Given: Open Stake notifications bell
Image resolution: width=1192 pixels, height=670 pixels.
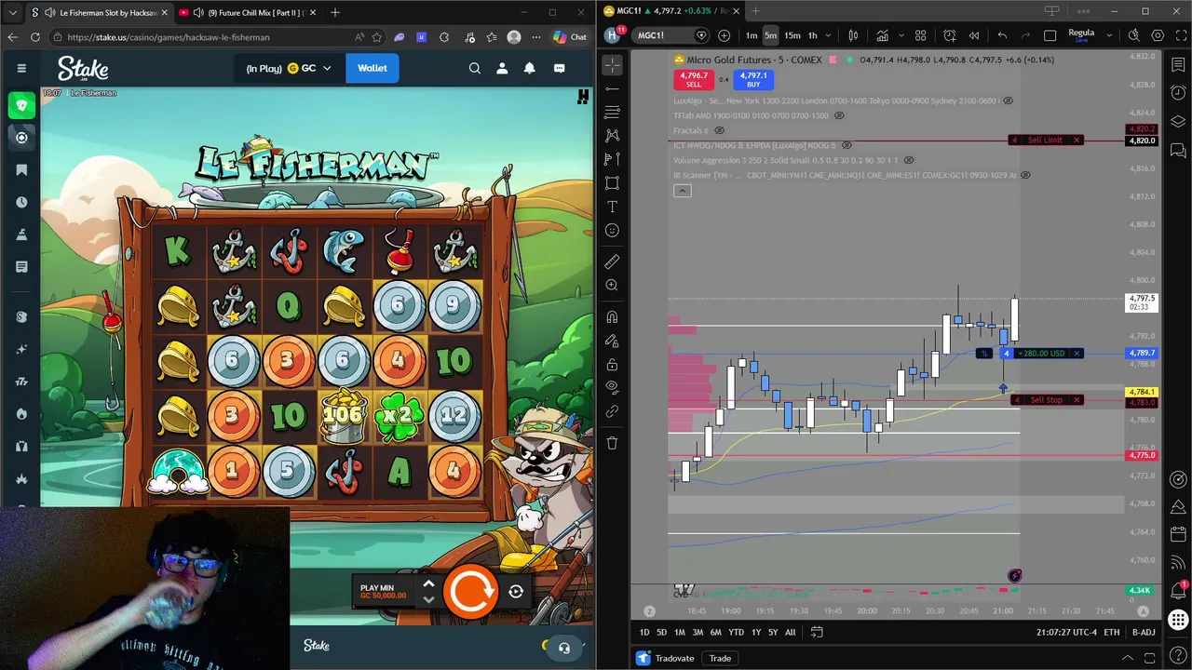Looking at the screenshot, I should [x=530, y=68].
